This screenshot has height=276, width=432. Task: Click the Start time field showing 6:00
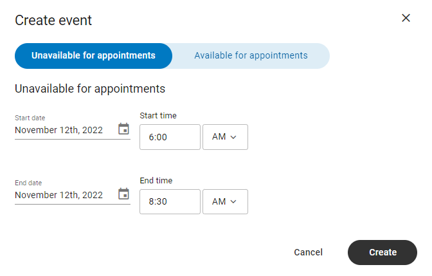point(170,137)
